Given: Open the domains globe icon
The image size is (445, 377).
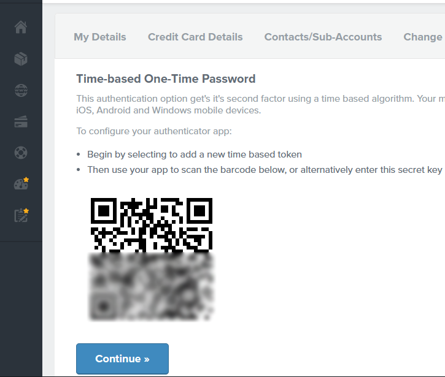Looking at the screenshot, I should pyautogui.click(x=21, y=91).
